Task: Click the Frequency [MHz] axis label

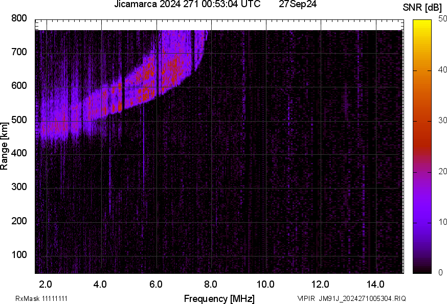Action: click(219, 298)
